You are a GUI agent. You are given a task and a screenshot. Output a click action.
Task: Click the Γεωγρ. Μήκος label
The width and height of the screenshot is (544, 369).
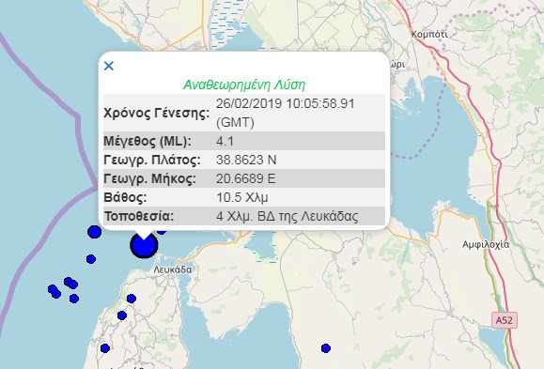pyautogui.click(x=149, y=179)
